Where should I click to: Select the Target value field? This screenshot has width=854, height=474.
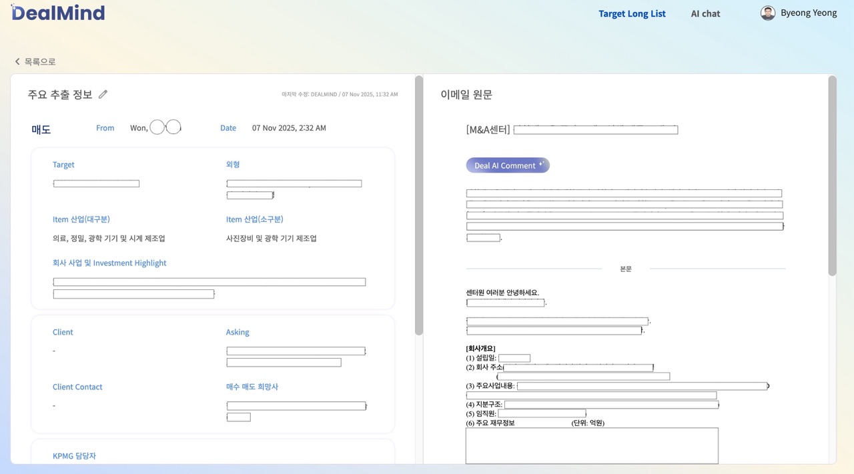[96, 183]
